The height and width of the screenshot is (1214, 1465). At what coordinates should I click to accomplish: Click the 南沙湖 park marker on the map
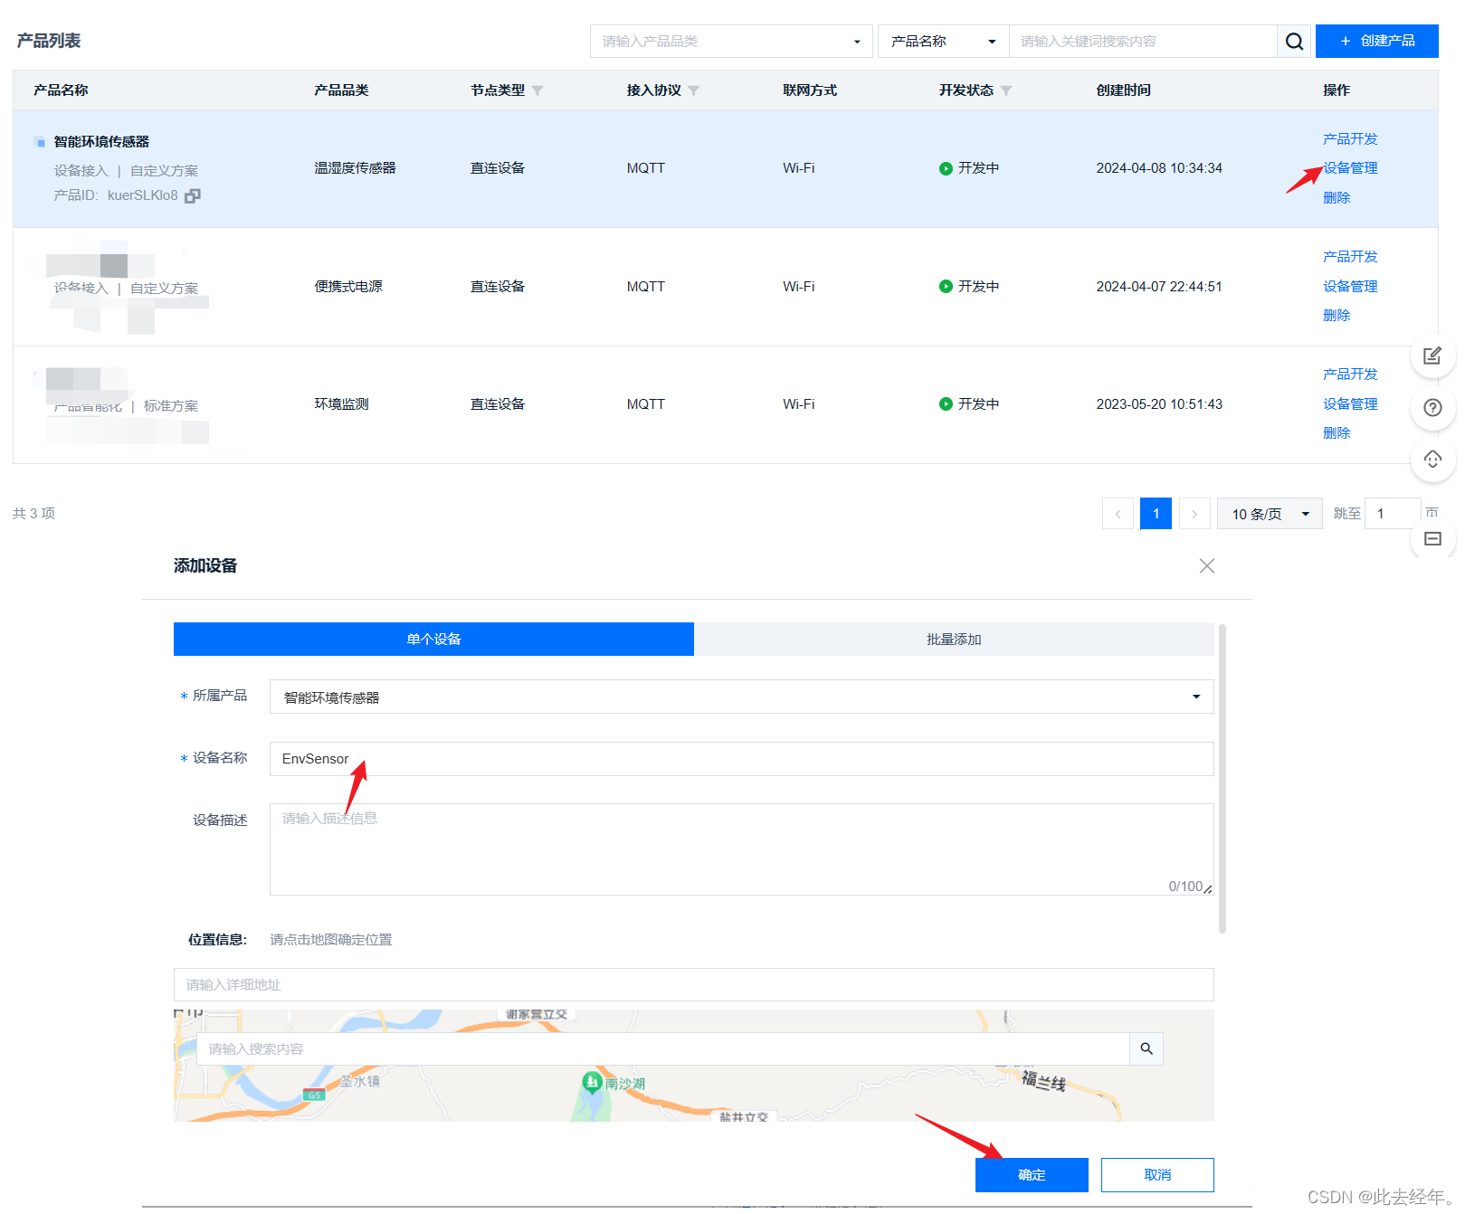coord(592,1081)
